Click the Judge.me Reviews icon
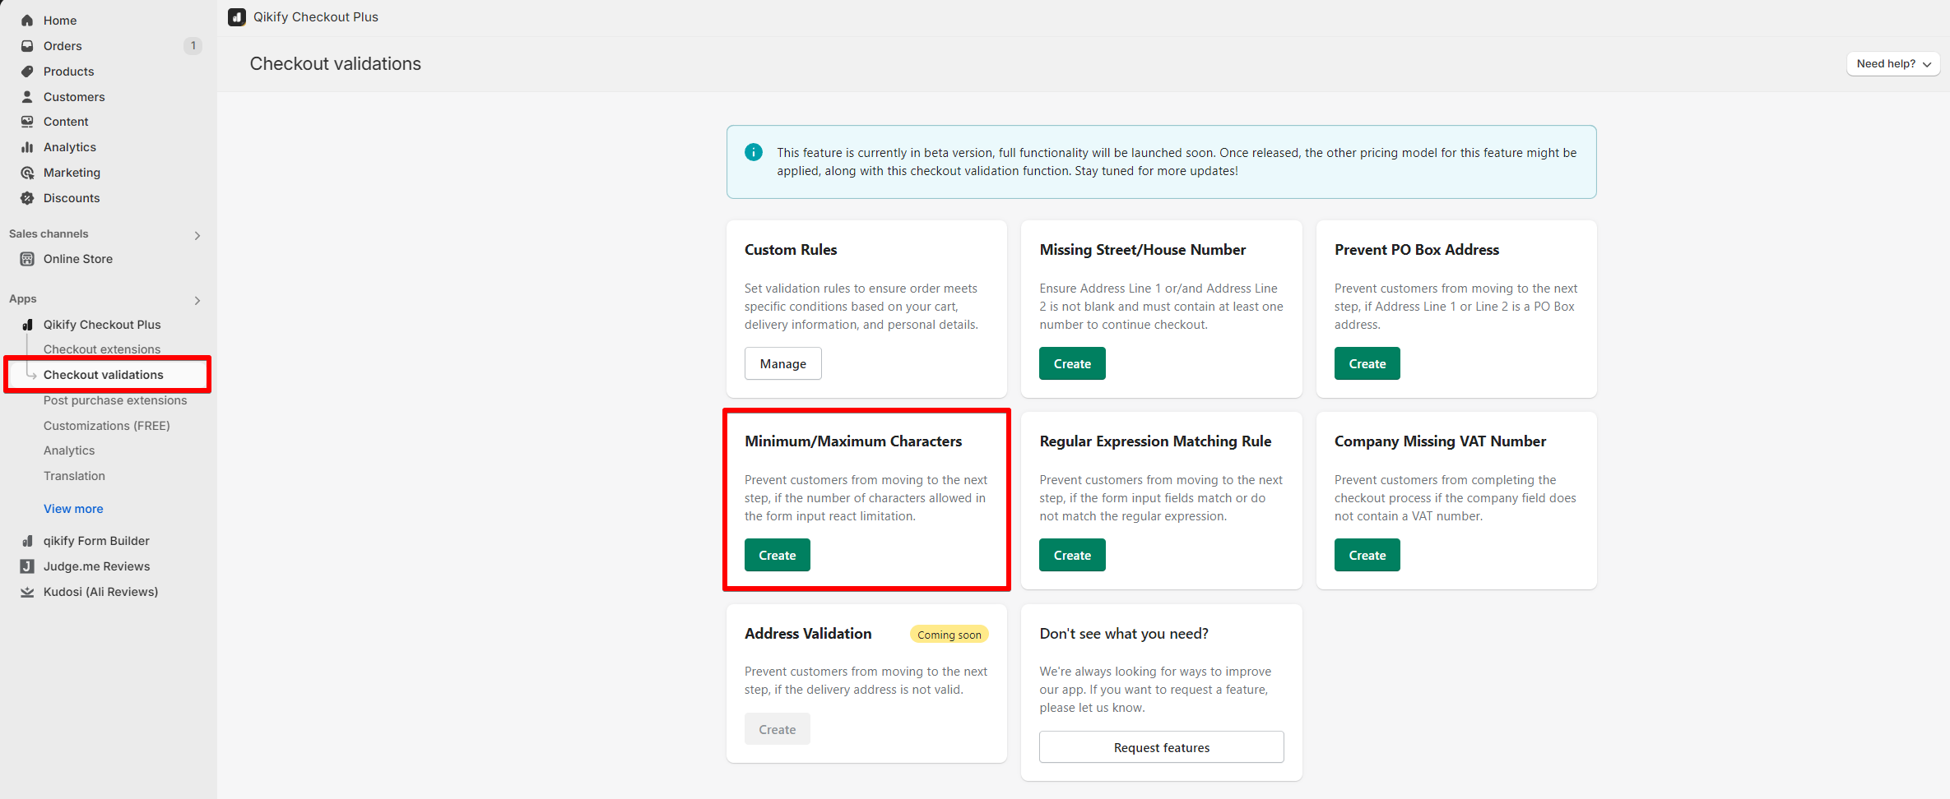 [x=27, y=566]
